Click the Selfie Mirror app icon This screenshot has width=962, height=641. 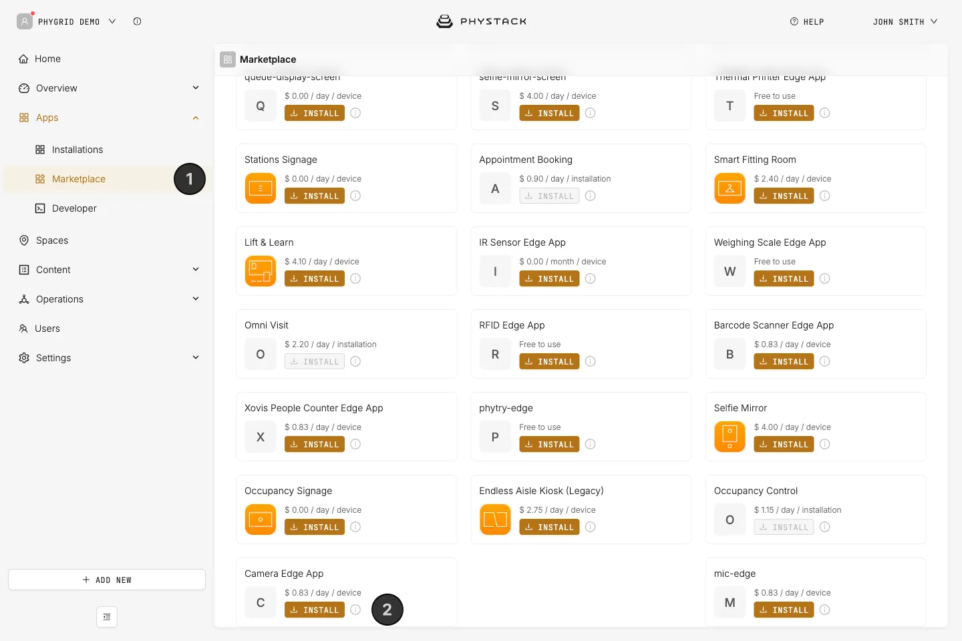(730, 437)
